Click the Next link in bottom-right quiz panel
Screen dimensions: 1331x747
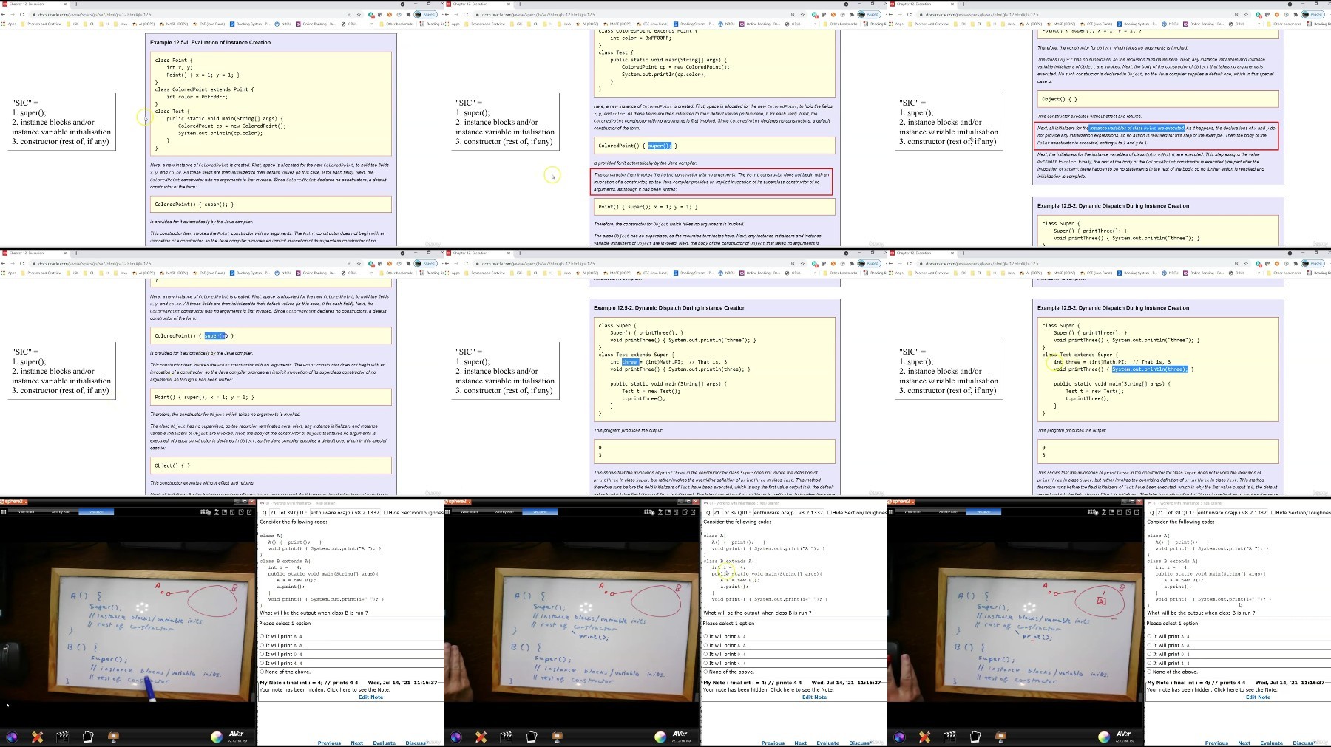coord(1244,743)
